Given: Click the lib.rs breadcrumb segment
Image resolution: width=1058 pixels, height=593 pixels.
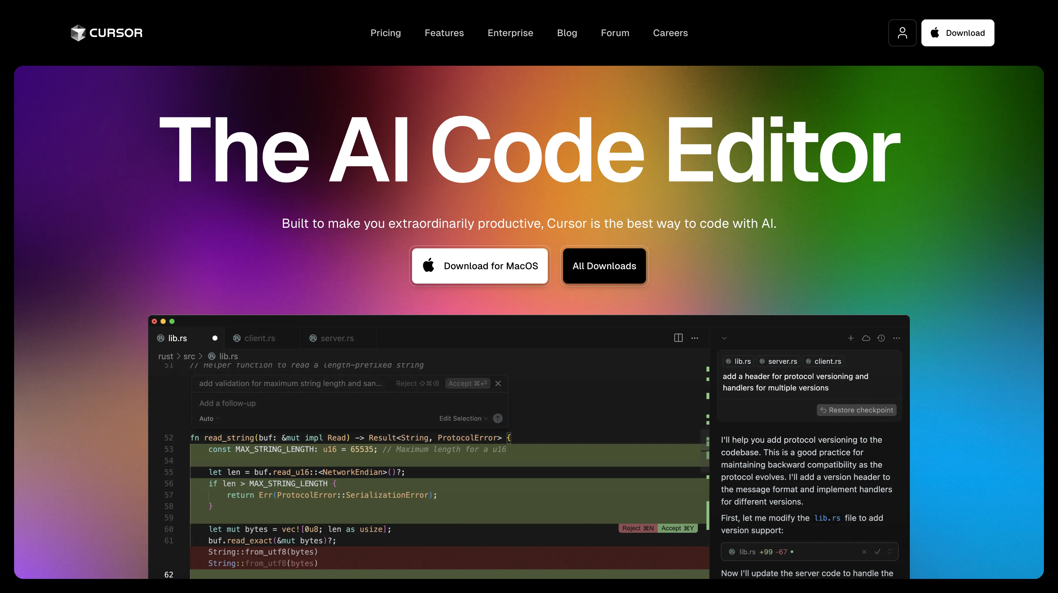Looking at the screenshot, I should (223, 356).
